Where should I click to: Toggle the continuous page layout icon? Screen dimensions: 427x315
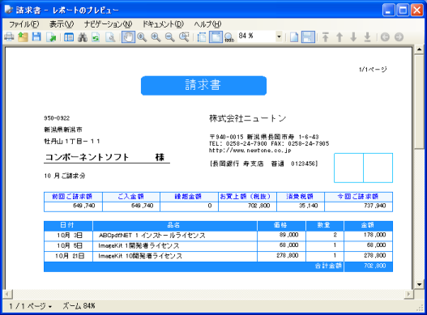click(x=308, y=37)
